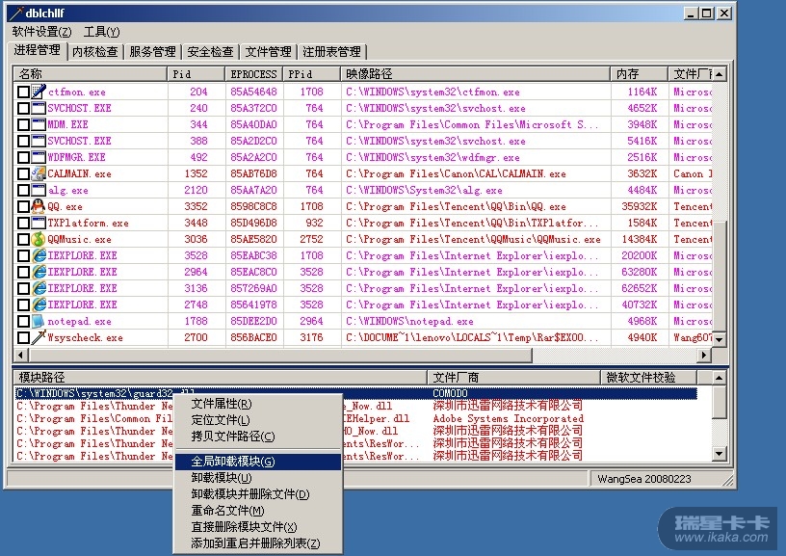Image resolution: width=786 pixels, height=556 pixels.
Task: Click SVCHOST.EXE icon with Pid 388
Action: pyautogui.click(x=39, y=141)
